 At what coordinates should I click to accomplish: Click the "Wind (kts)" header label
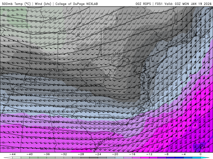tap(43, 4)
